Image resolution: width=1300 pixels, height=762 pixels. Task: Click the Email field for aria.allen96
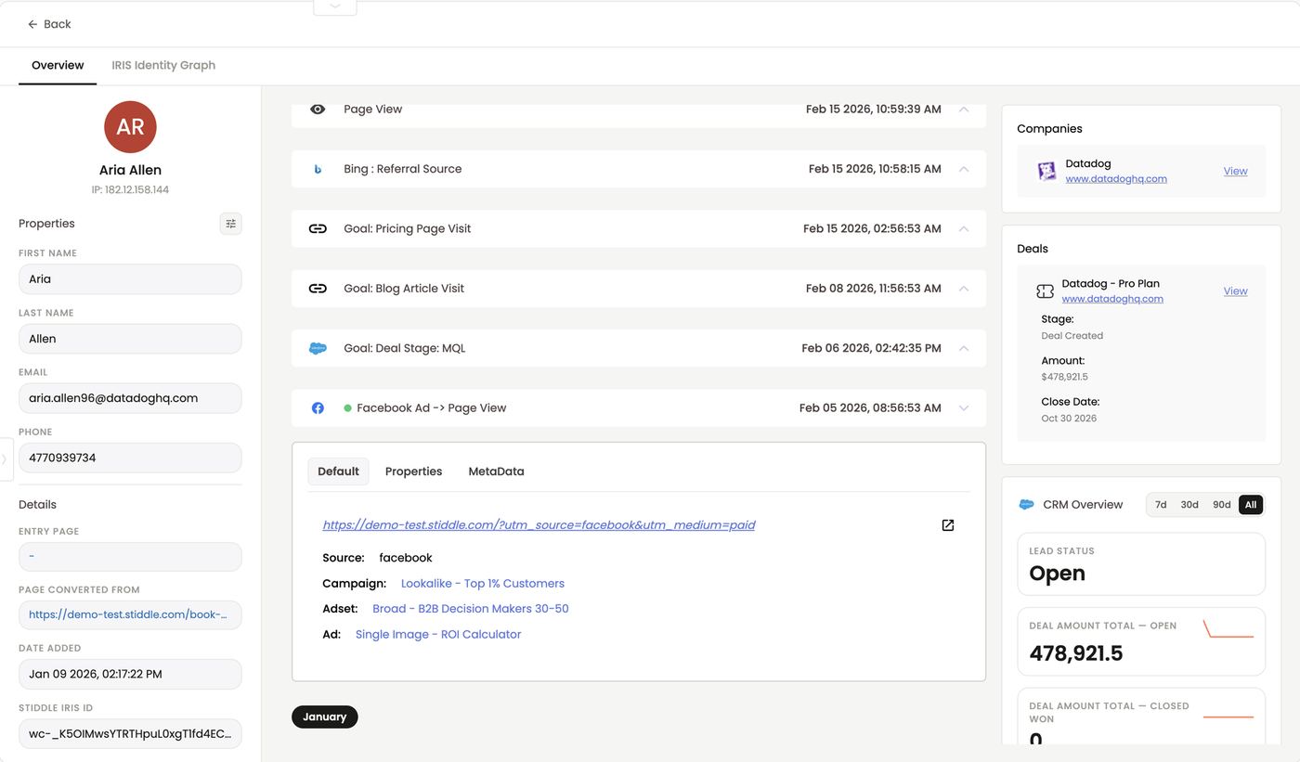[130, 398]
